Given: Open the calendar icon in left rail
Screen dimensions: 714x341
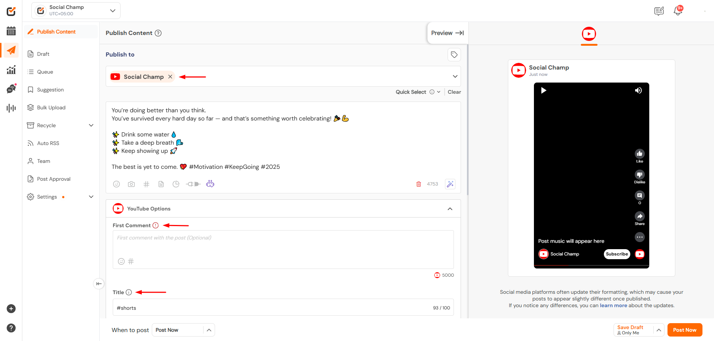Looking at the screenshot, I should 11,31.
